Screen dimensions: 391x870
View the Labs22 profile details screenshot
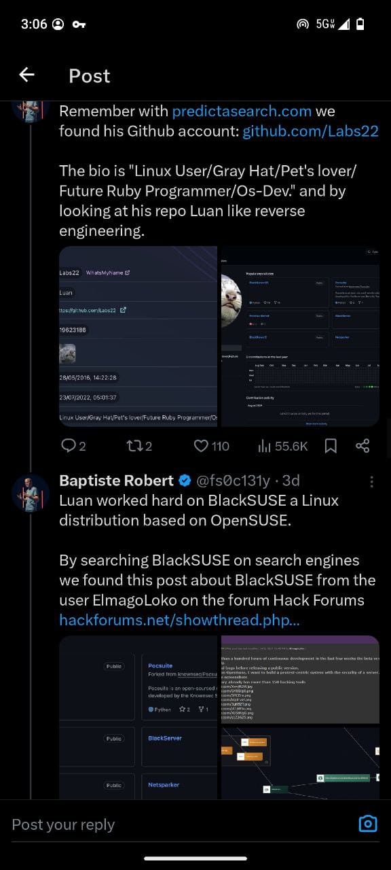[x=138, y=336]
